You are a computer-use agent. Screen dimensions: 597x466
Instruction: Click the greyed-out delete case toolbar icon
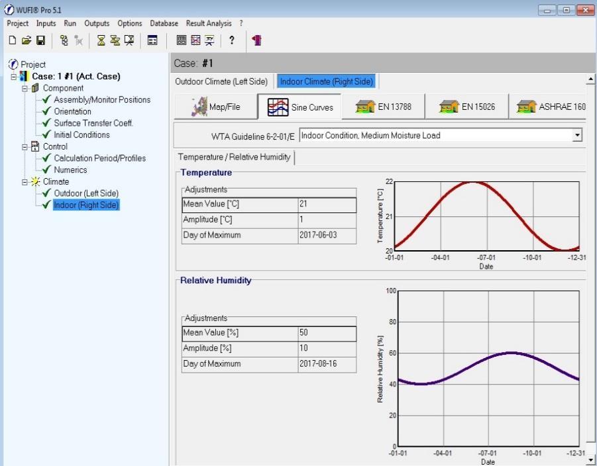[x=78, y=40]
